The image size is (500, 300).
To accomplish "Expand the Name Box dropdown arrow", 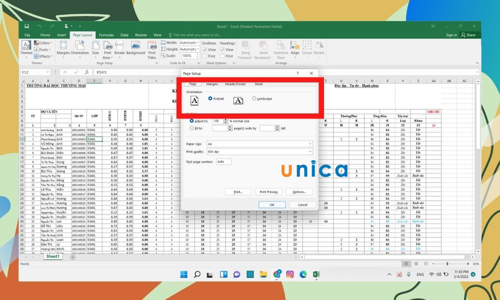I will click(x=48, y=72).
